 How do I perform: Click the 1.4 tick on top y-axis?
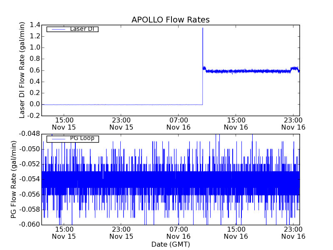[35, 25]
